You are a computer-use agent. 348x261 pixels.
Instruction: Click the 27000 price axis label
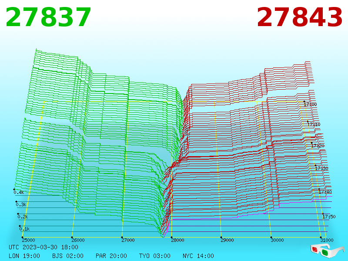[x=128, y=240]
